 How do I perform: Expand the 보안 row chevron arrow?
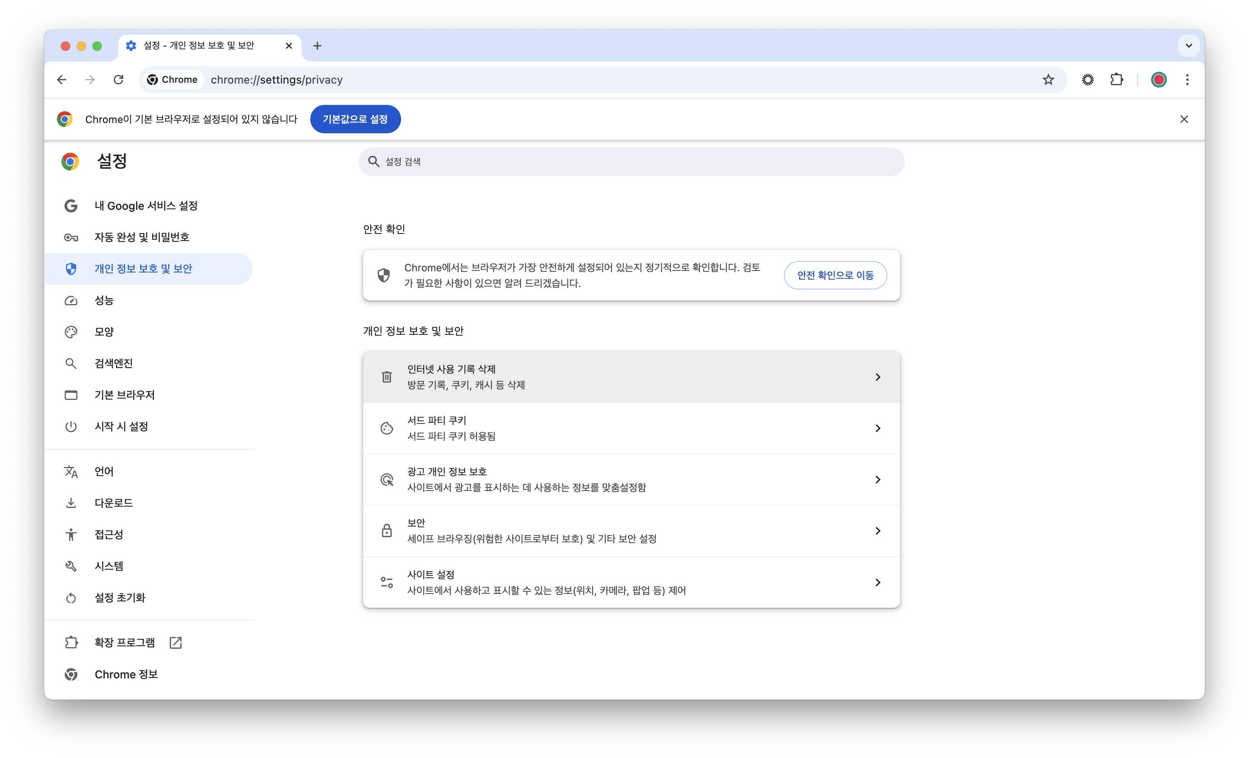(x=878, y=531)
